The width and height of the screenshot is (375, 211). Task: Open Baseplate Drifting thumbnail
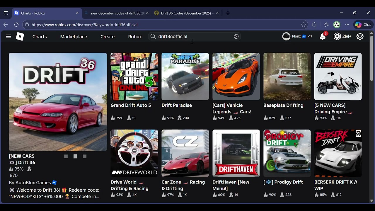[x=287, y=76]
